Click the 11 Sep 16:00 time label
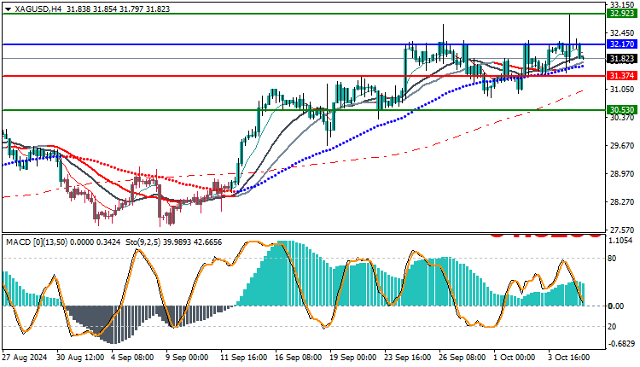 (244, 358)
